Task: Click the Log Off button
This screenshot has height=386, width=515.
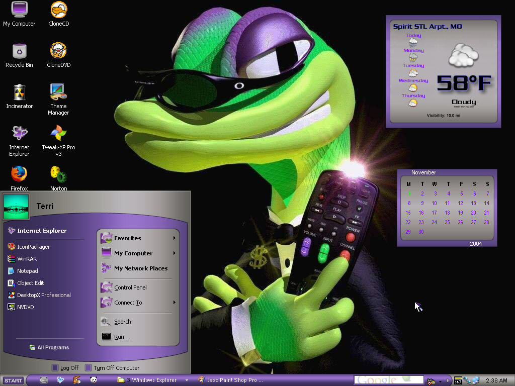Action: click(x=65, y=367)
